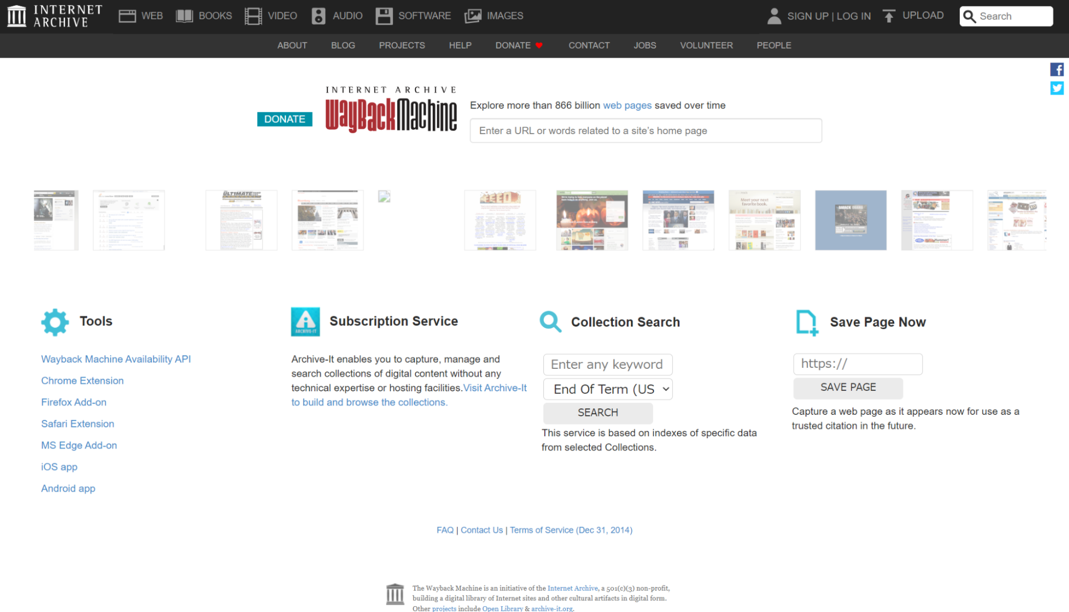Focus the 'Enter any keyword' field
This screenshot has height=612, width=1069.
click(x=607, y=365)
